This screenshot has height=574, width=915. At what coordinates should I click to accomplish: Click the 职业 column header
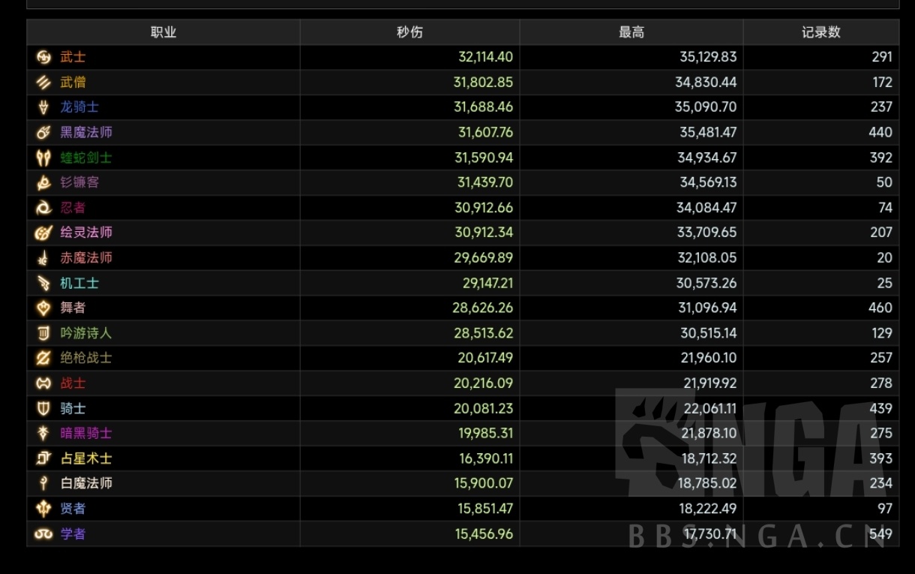point(163,32)
